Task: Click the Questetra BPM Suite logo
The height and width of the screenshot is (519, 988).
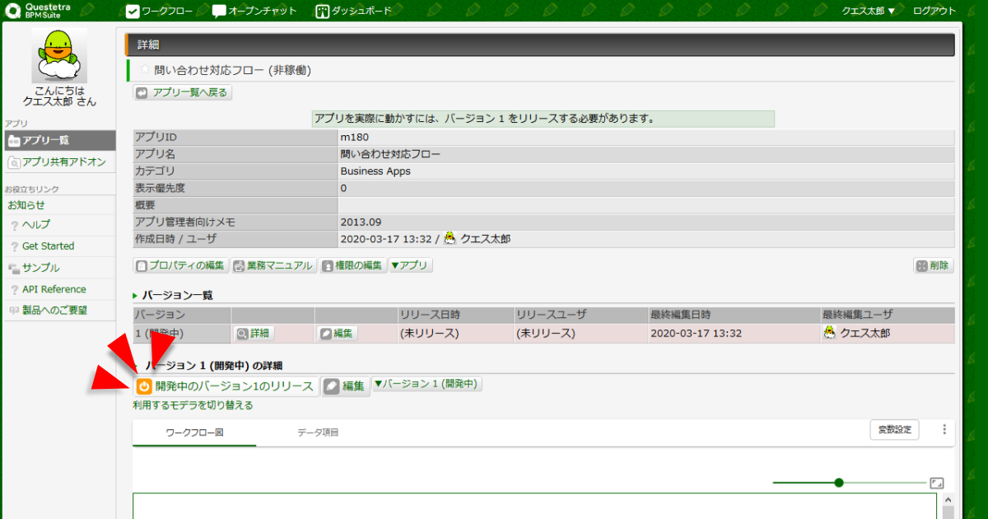Action: point(40,11)
